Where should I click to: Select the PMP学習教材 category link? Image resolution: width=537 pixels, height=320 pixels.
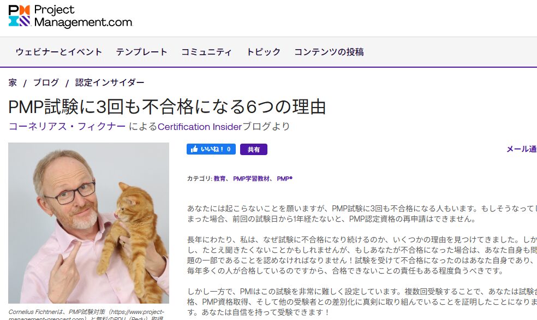click(x=252, y=179)
